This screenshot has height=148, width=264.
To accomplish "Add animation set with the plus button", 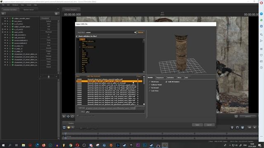I will tap(3, 14).
